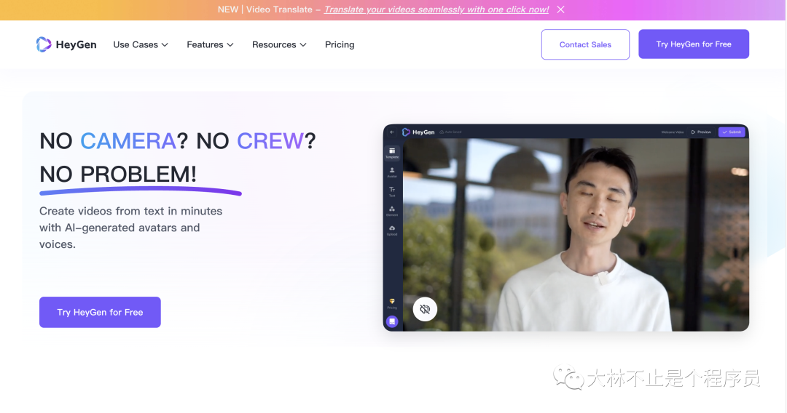Click the HeyGen logo inside the editor preview
Image resolution: width=787 pixels, height=413 pixels.
418,132
